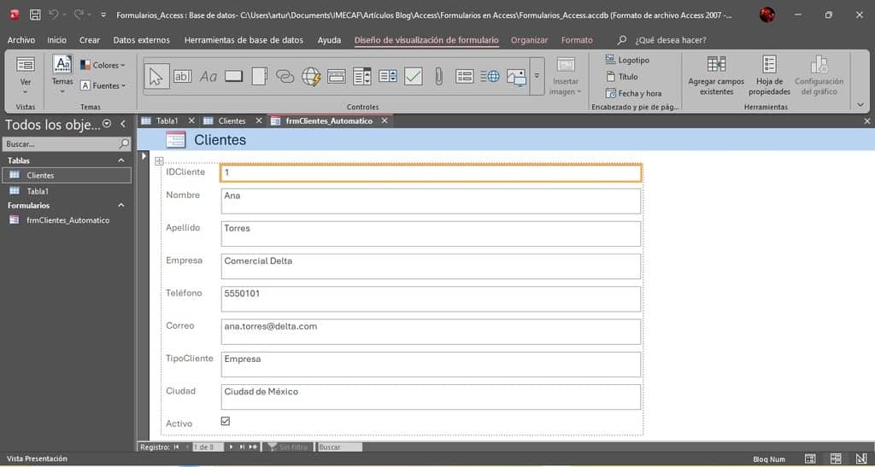Switch to the Inicio tab
The height and width of the screenshot is (467, 875).
(56, 40)
